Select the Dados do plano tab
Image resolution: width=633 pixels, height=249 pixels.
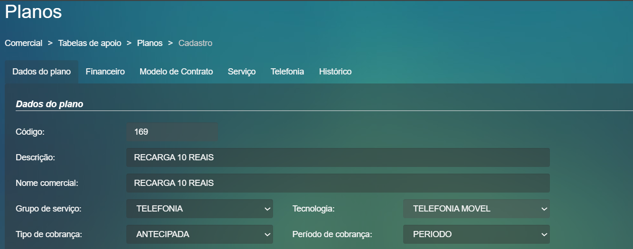[x=41, y=72]
